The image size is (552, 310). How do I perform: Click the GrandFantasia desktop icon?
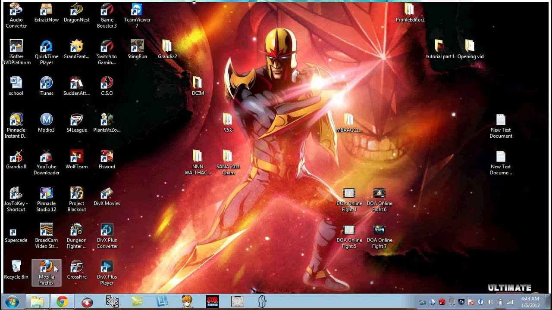[x=77, y=49]
